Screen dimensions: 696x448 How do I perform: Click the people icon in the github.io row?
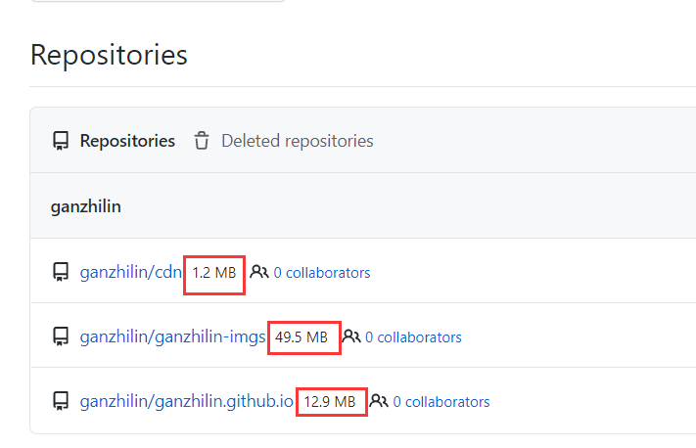click(379, 400)
